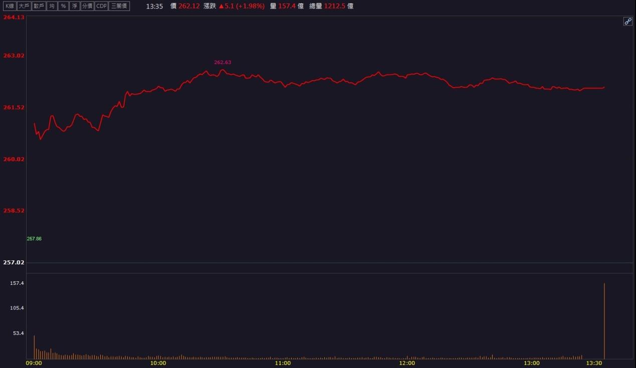Viewport: 636px width, 368px height.
Task: Click the 13:35 time display
Action: [x=154, y=7]
